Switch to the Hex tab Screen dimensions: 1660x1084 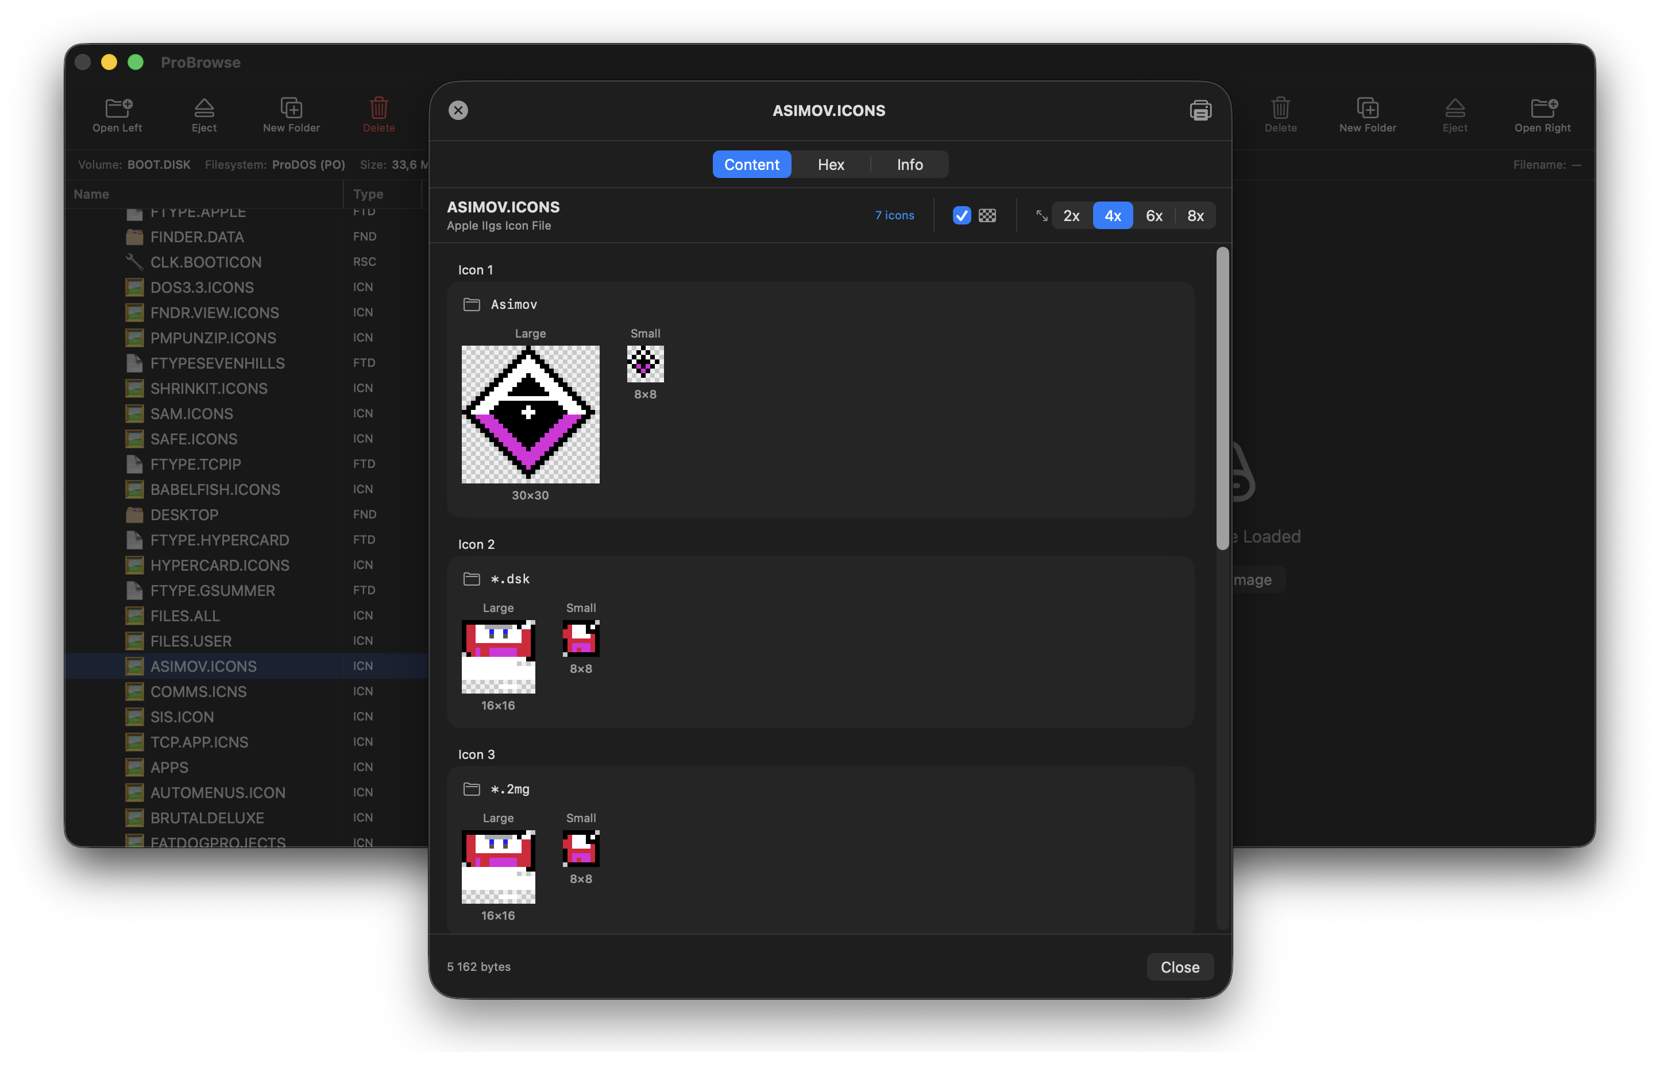click(x=831, y=165)
